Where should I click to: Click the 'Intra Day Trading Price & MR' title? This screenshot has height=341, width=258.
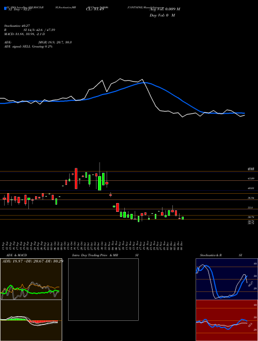click(x=95, y=255)
